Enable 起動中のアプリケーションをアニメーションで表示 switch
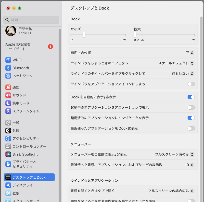The height and width of the screenshot is (202, 204). [191, 108]
